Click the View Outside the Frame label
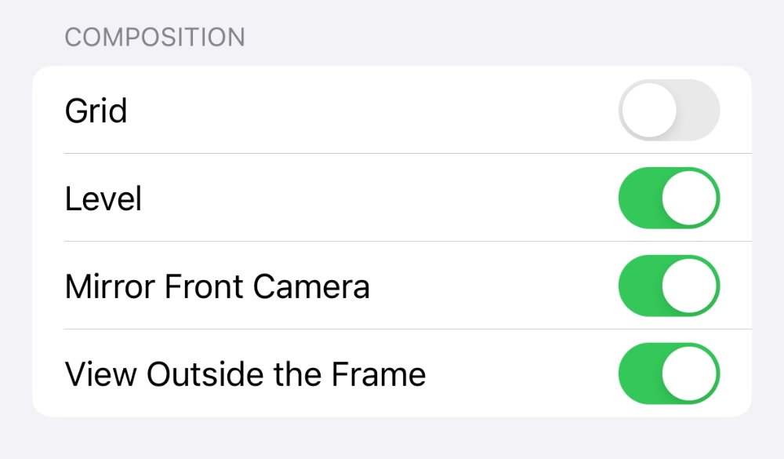 coord(245,375)
